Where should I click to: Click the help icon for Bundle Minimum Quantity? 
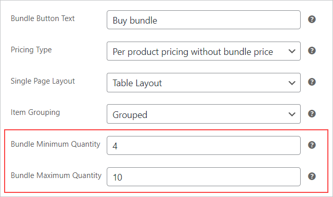coord(312,145)
